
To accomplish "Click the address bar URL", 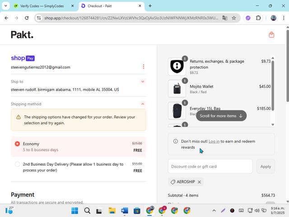I will [131, 18].
